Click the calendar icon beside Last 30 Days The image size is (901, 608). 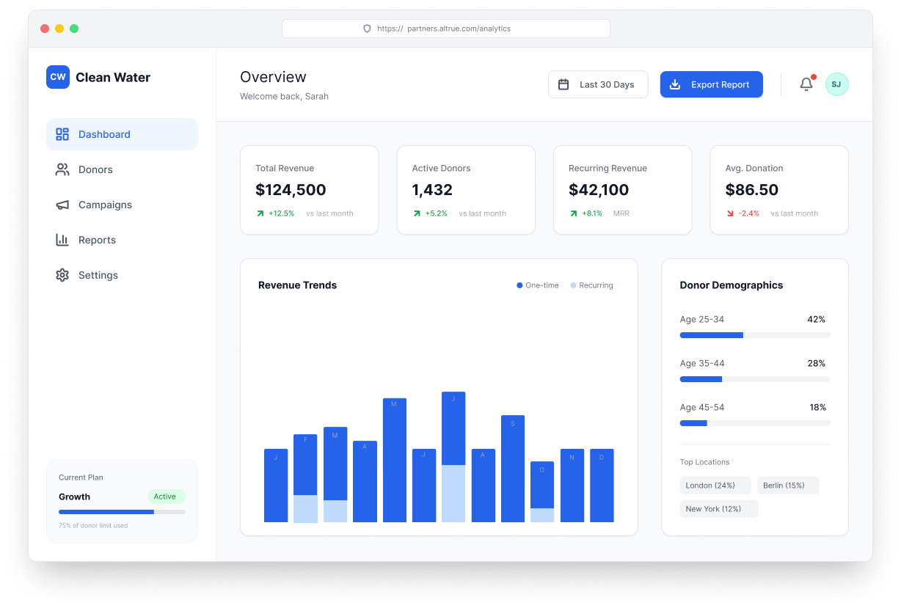(x=563, y=84)
